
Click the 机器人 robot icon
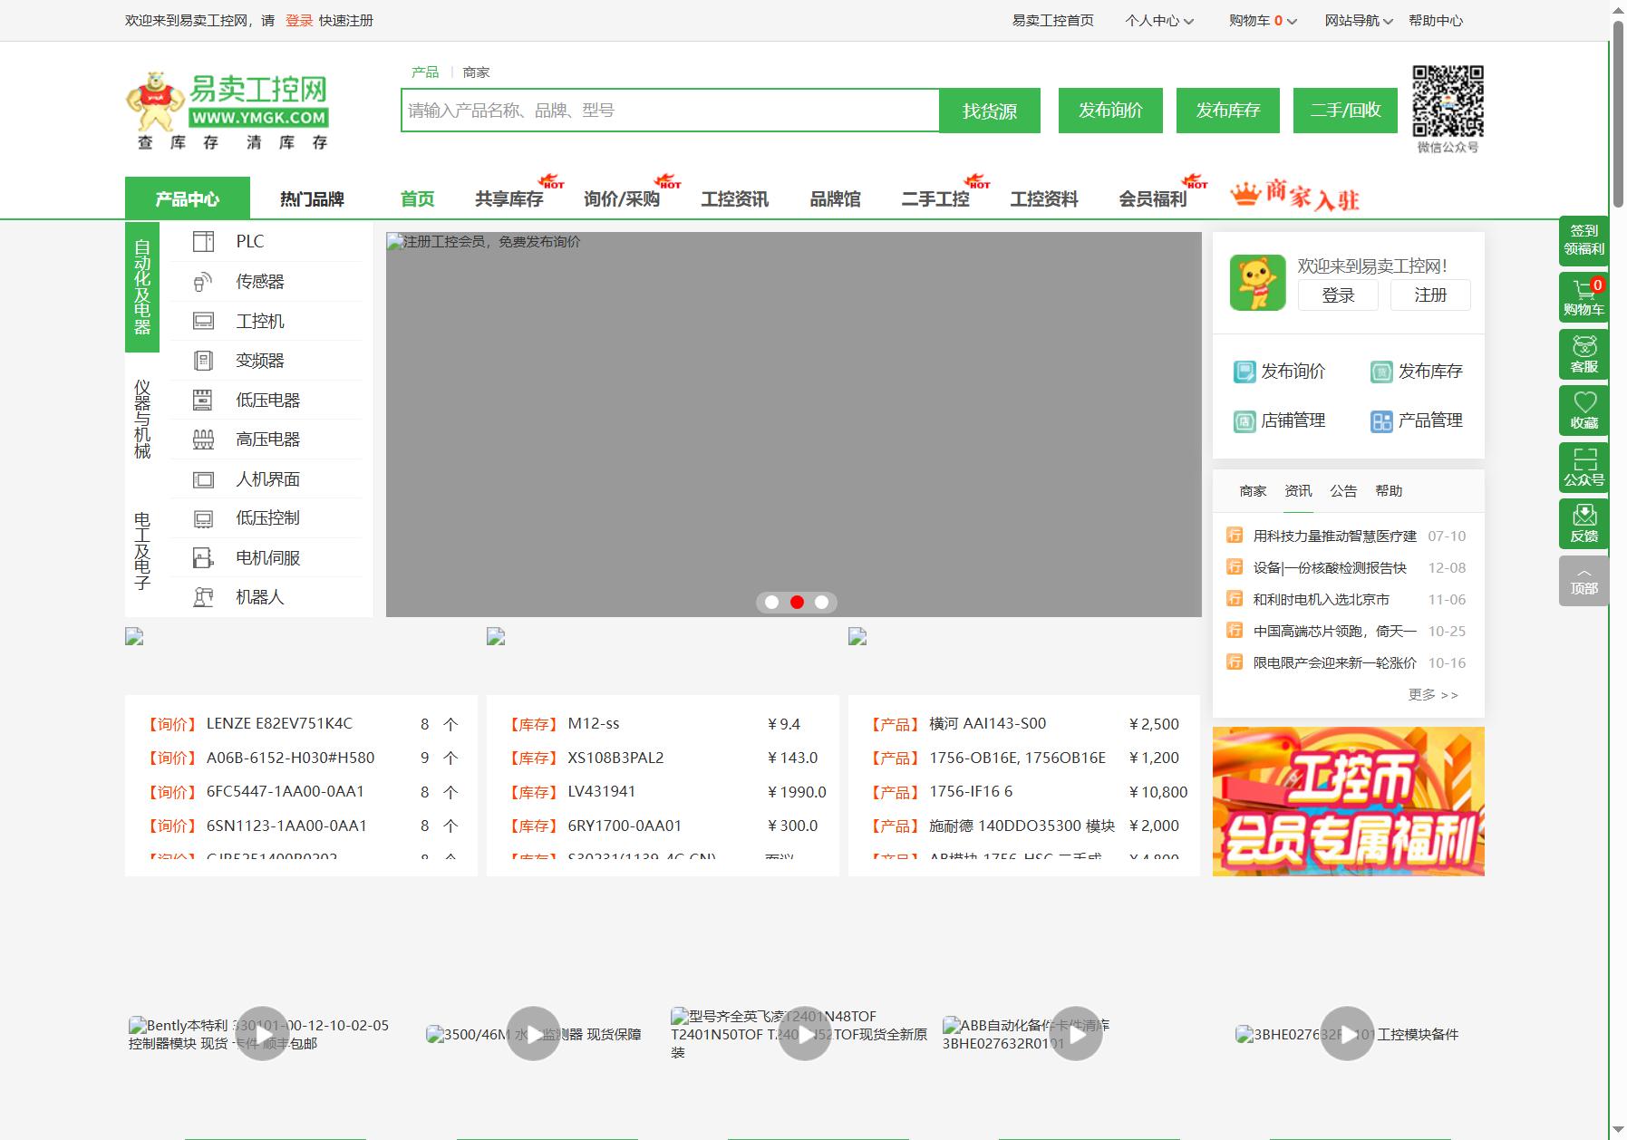click(204, 597)
